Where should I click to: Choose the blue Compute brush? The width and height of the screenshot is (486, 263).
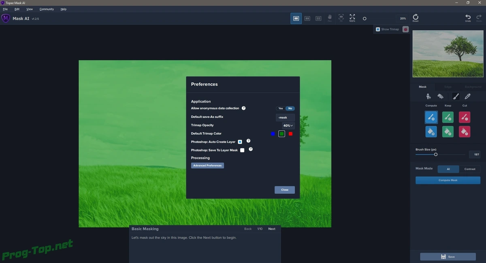[431, 117]
